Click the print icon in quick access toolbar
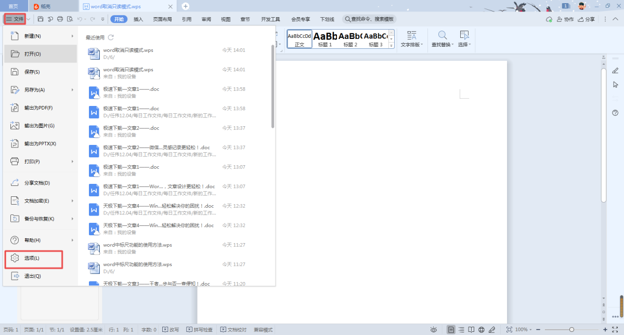The width and height of the screenshot is (624, 335). (x=60, y=19)
